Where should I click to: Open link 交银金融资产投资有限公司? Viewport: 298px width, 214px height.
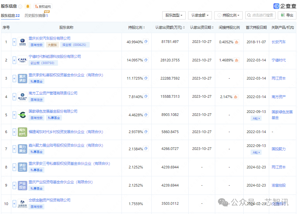[x=49, y=200]
